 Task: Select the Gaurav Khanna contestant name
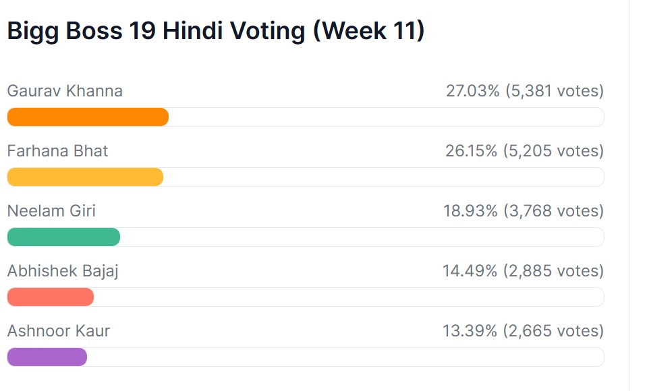[65, 91]
